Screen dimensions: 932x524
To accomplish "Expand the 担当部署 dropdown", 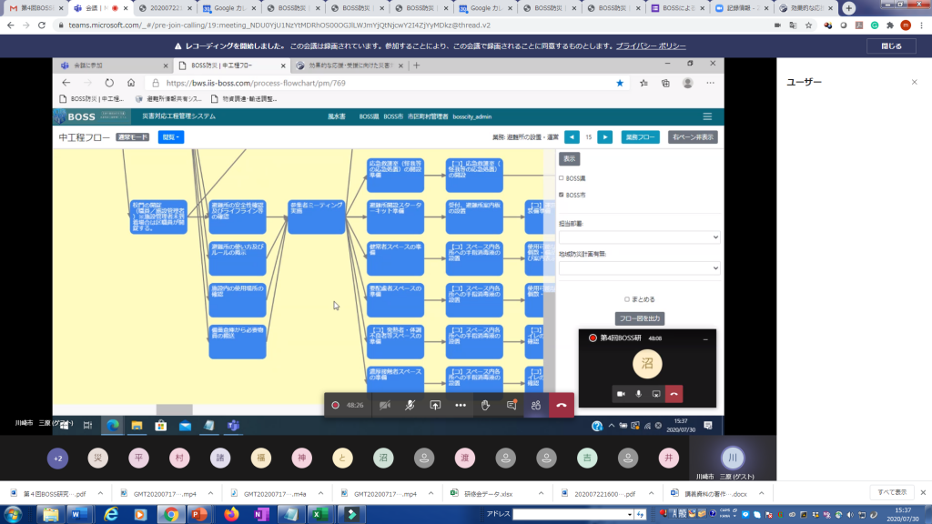I will click(x=639, y=237).
